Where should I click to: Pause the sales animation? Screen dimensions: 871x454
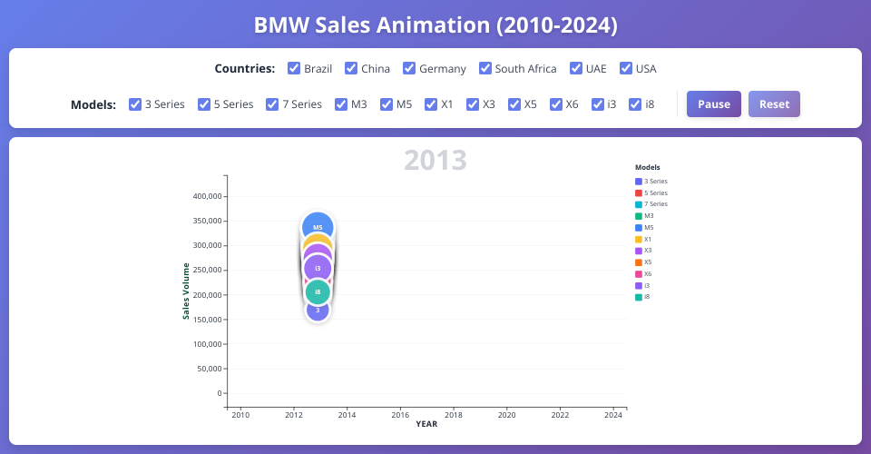tap(714, 104)
